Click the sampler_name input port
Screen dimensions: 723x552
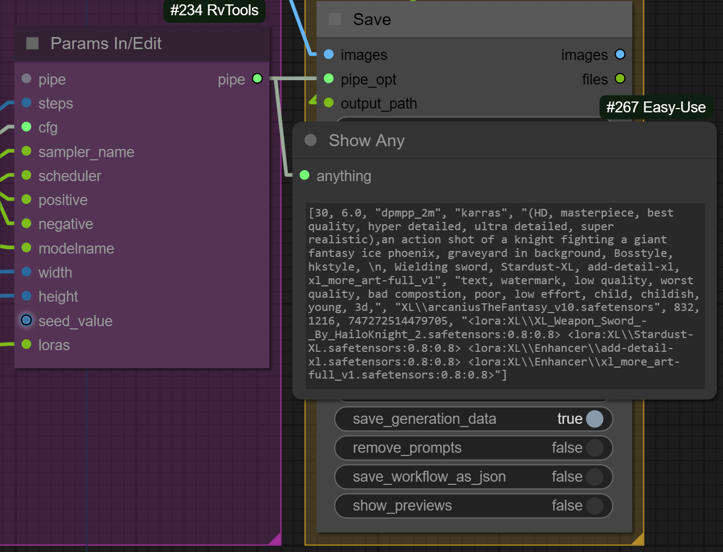click(x=26, y=151)
